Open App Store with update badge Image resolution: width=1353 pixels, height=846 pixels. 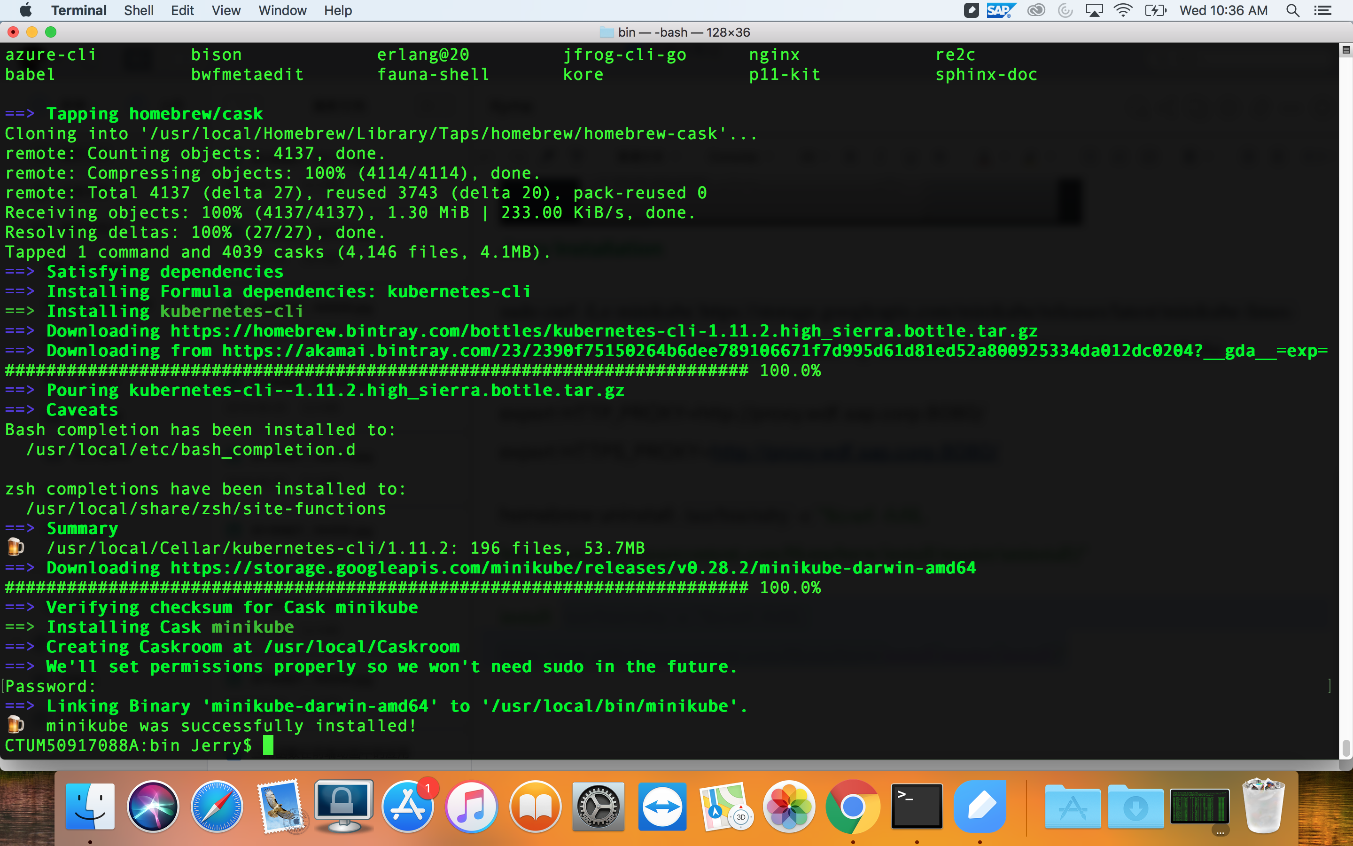tap(409, 806)
